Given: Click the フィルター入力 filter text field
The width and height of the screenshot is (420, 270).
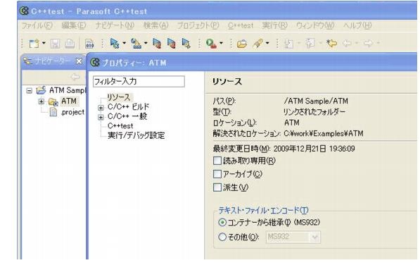Looking at the screenshot, I should (139, 81).
